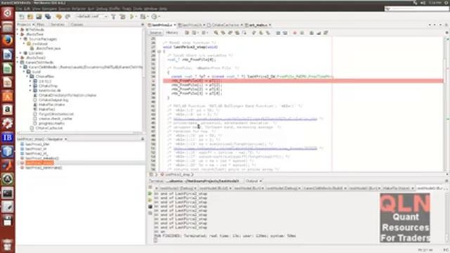Select the terminate function in Navigator

[x=44, y=167]
